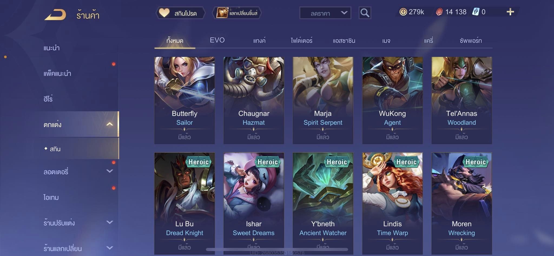The image size is (554, 256).
Task: Switch to the แอสซาซิน tab
Action: click(344, 41)
